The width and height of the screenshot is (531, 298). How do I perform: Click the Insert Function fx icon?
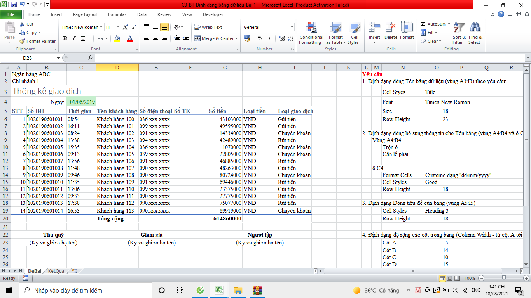pyautogui.click(x=90, y=58)
